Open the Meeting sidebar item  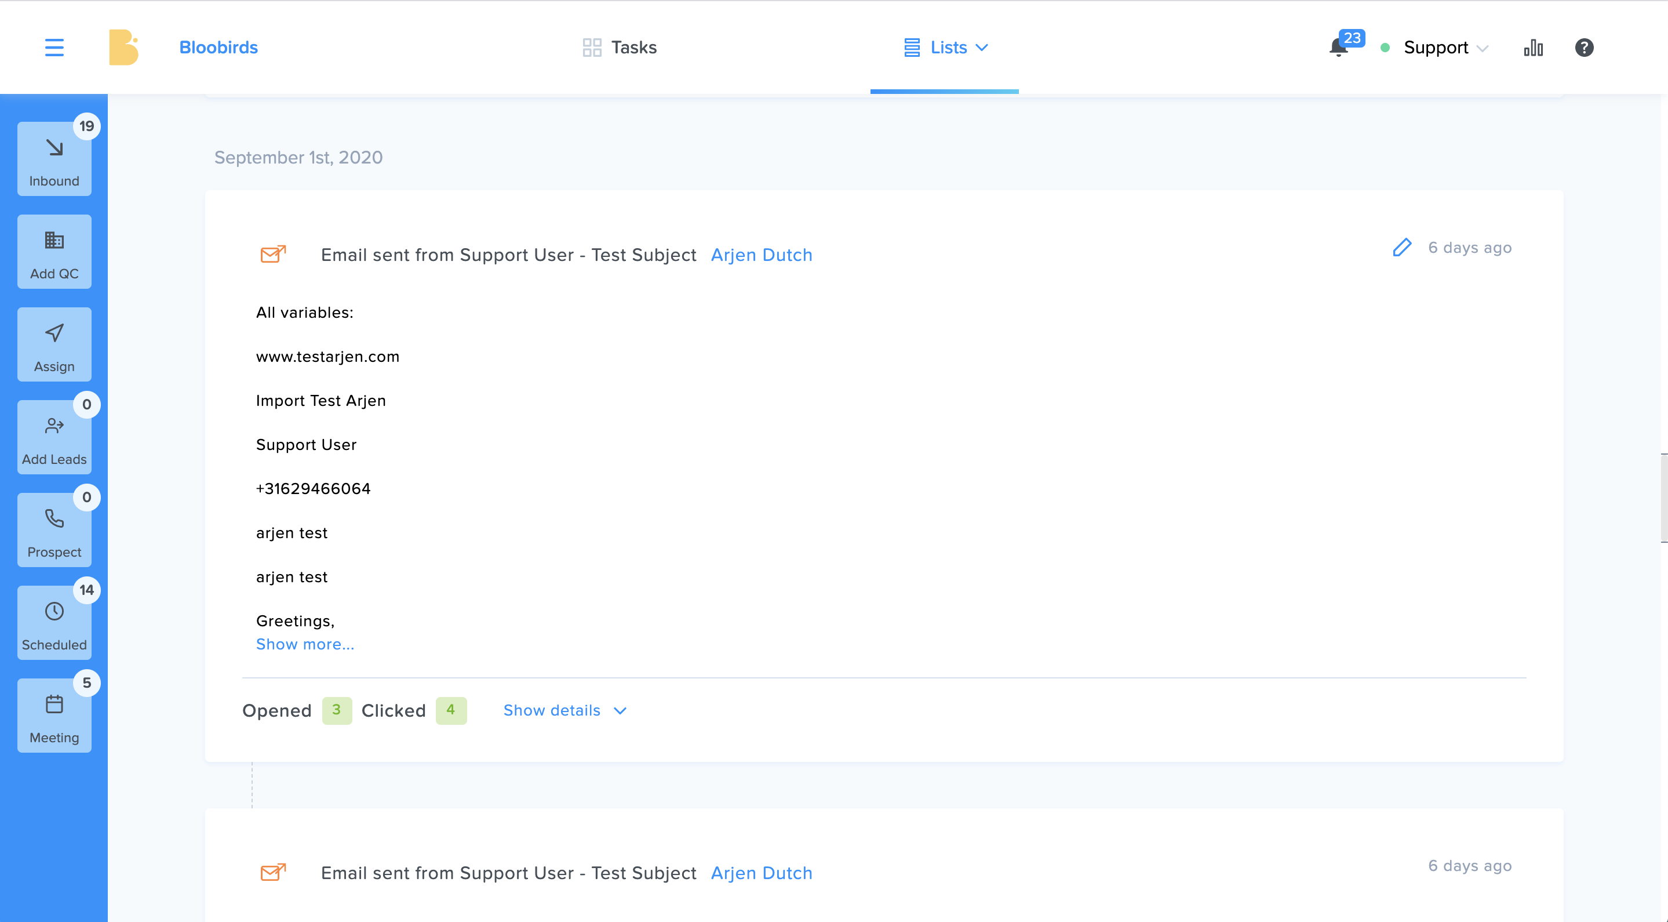pos(54,716)
